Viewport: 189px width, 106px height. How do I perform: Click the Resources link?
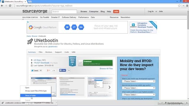tap(114, 17)
